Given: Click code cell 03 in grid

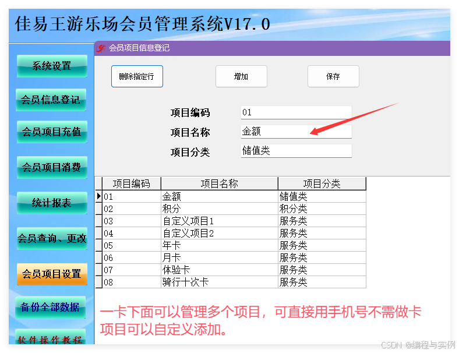Looking at the screenshot, I should (132, 221).
